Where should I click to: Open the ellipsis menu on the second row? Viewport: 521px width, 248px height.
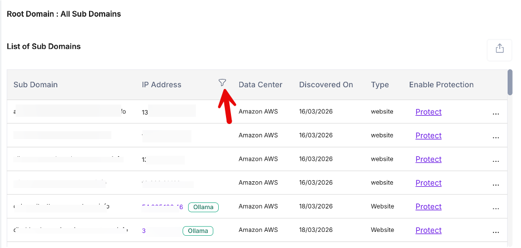tap(495, 137)
